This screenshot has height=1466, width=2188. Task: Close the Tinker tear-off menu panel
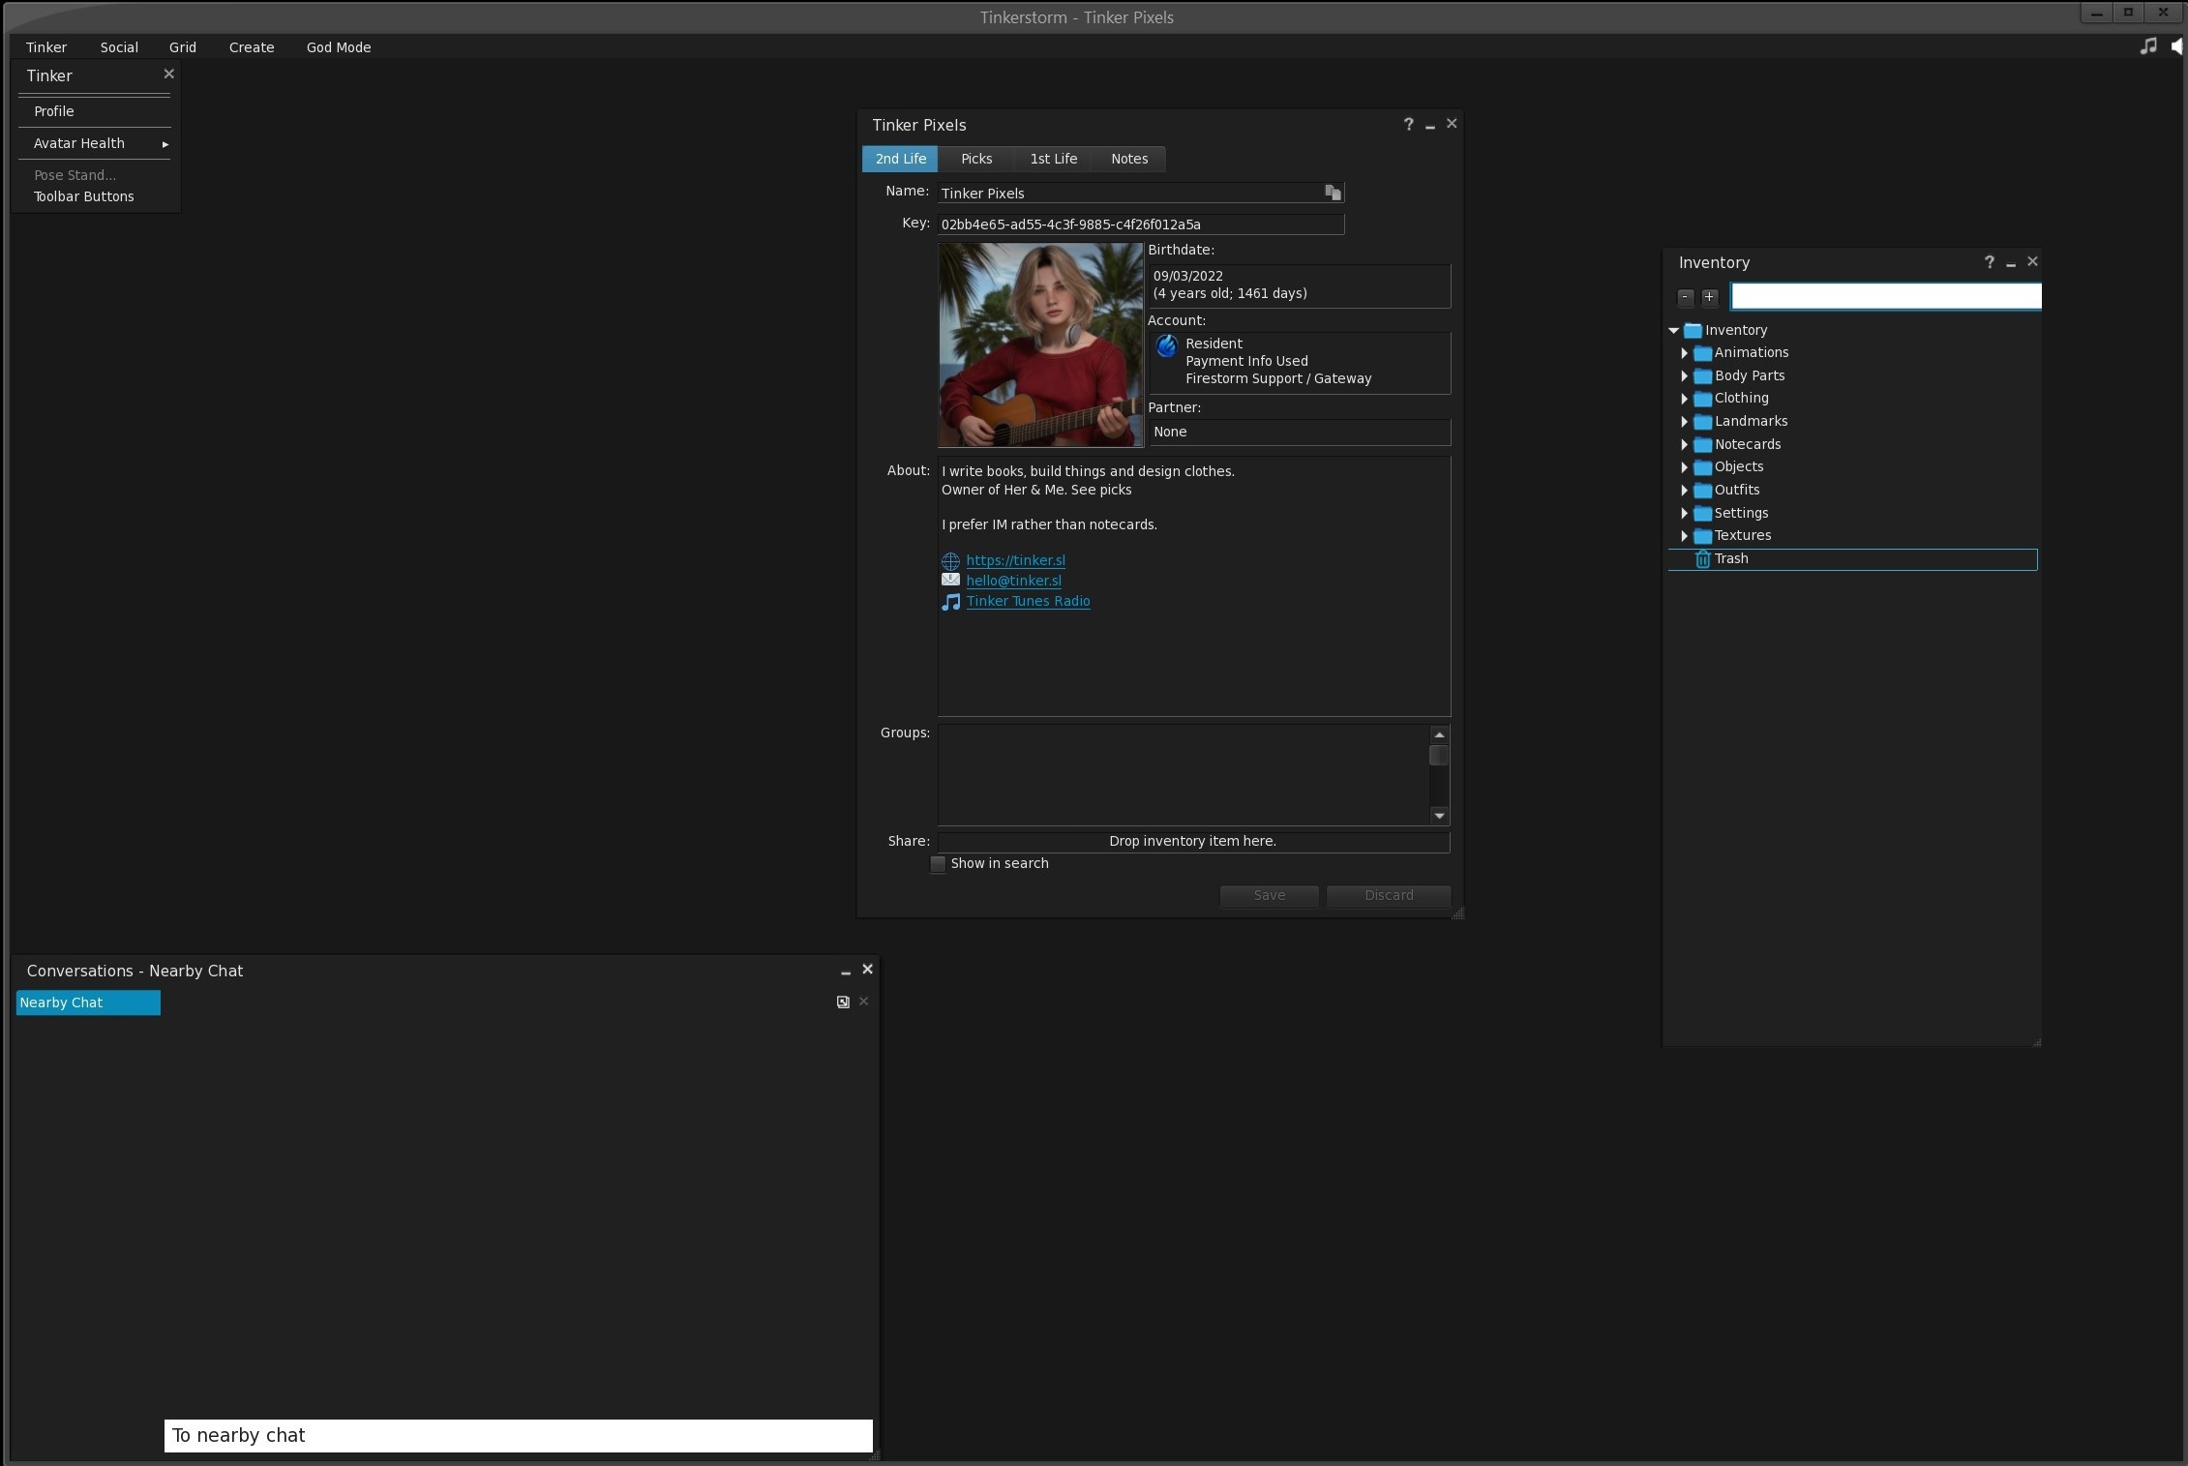(x=169, y=74)
